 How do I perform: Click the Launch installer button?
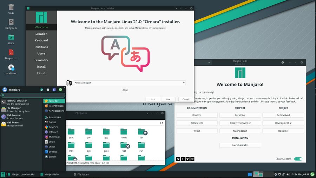pyautogui.click(x=240, y=145)
